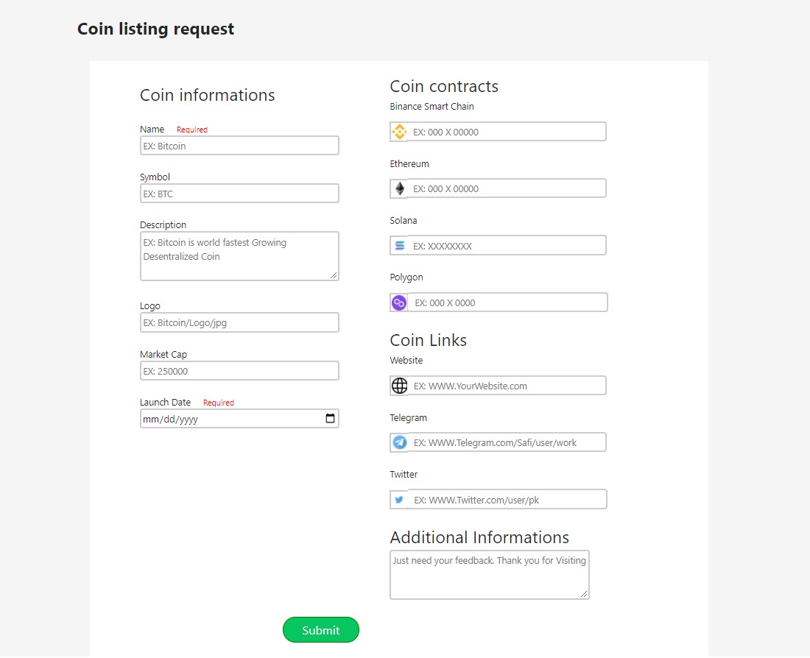Click the Website URL input
The height and width of the screenshot is (658, 810).
click(508, 385)
